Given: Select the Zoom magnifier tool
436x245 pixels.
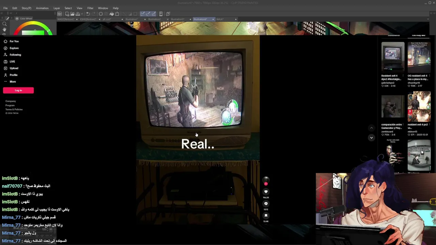Looking at the screenshot, I should pos(4,24).
